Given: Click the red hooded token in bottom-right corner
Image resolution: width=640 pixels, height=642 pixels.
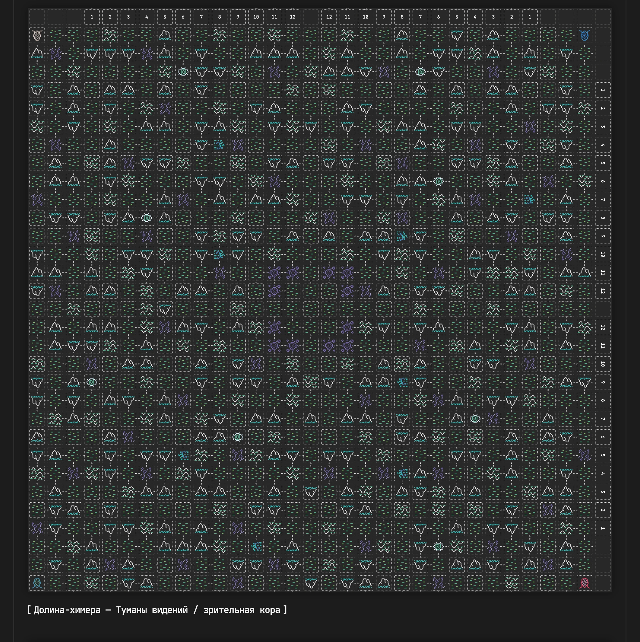Looking at the screenshot, I should 584,583.
